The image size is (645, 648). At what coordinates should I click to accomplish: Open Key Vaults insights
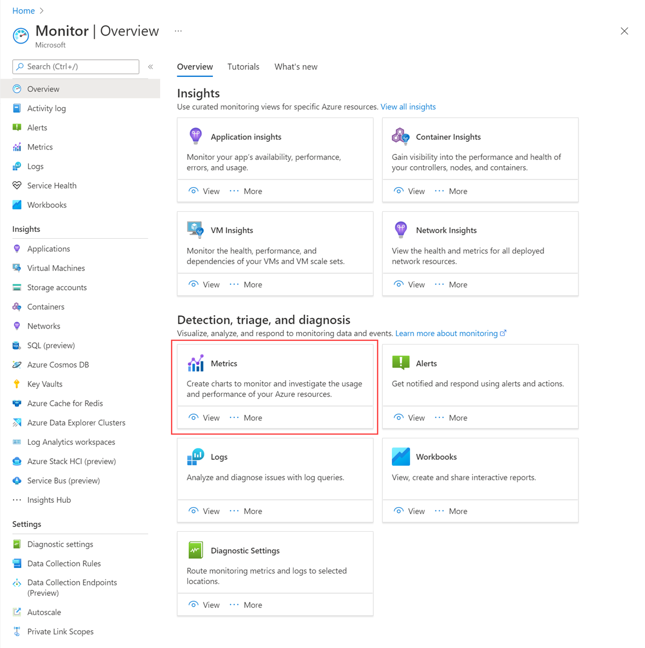point(45,384)
